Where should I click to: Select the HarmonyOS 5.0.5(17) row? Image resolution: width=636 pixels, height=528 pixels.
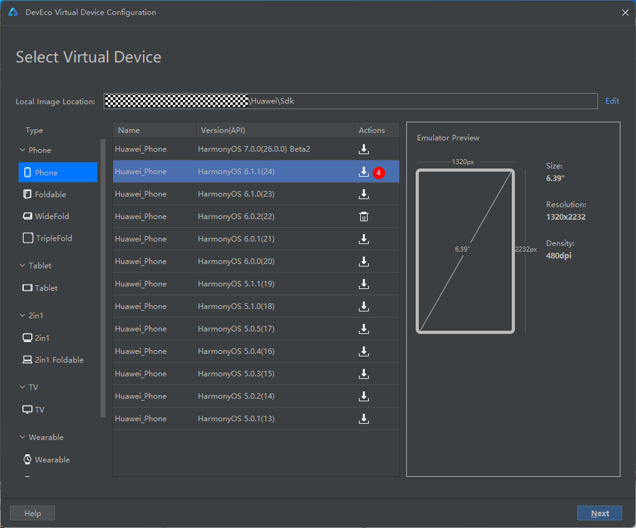point(256,329)
